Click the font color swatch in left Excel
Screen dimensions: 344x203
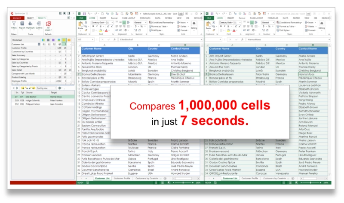(x=106, y=30)
